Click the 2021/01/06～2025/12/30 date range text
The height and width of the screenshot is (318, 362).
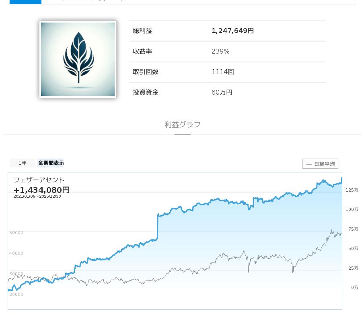pos(37,196)
